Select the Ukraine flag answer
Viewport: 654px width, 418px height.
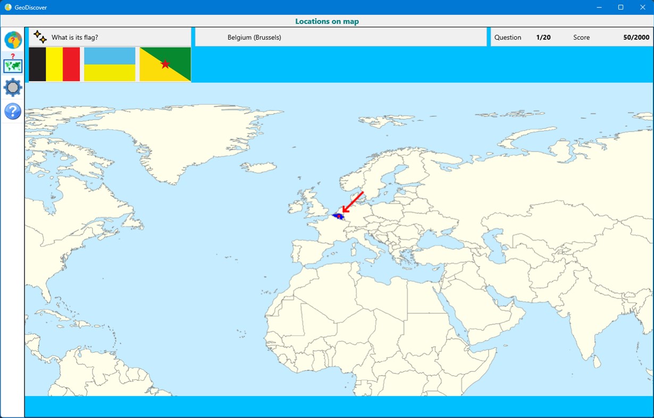(110, 64)
